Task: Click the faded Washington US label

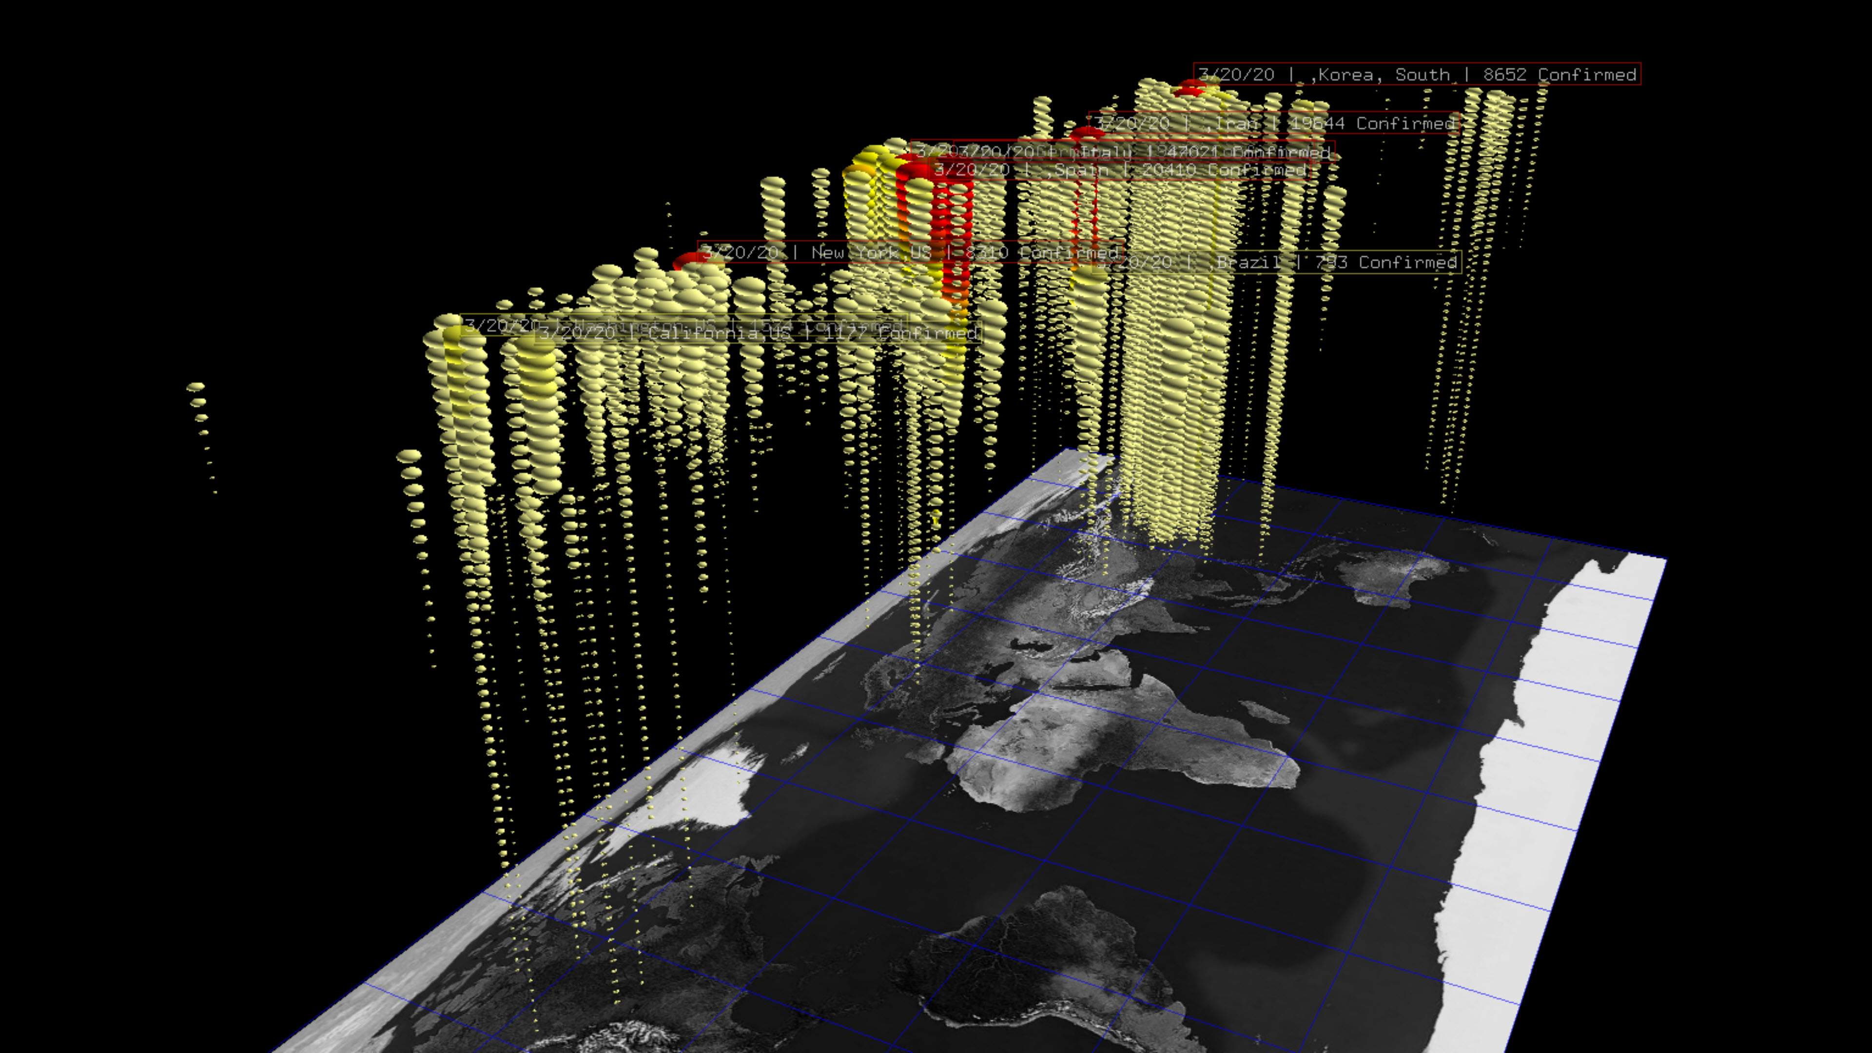Action: coord(502,324)
